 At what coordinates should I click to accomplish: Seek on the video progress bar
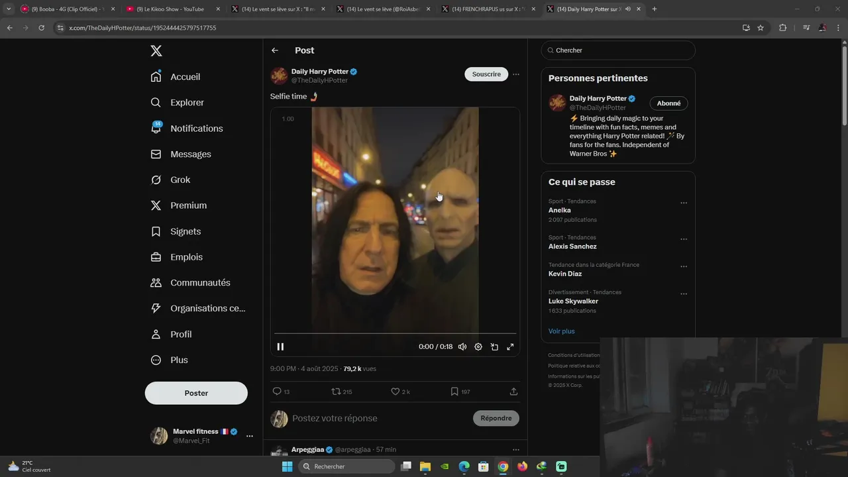tap(396, 333)
